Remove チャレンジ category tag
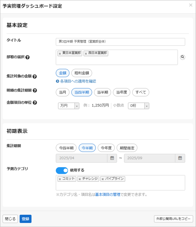This screenshot has width=196, height=227. pyautogui.click(x=80, y=179)
